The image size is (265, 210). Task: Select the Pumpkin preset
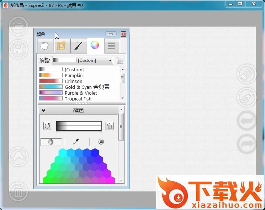(x=79, y=75)
